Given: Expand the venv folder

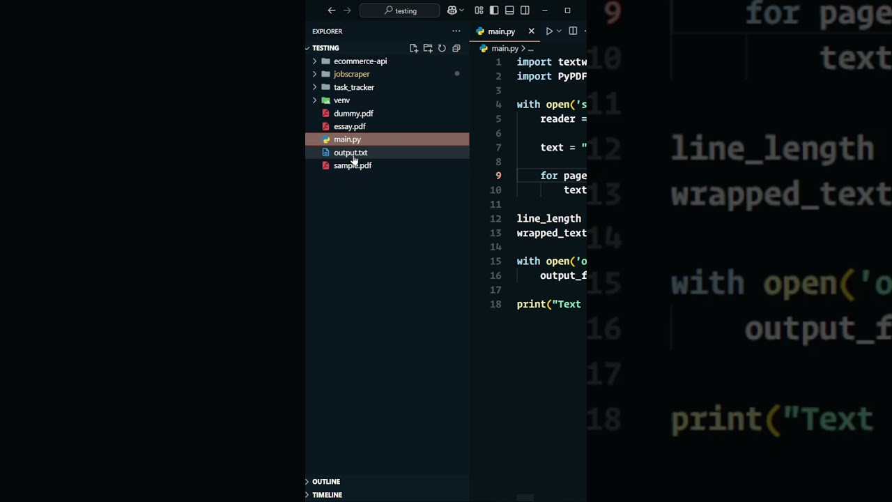Looking at the screenshot, I should (x=314, y=100).
